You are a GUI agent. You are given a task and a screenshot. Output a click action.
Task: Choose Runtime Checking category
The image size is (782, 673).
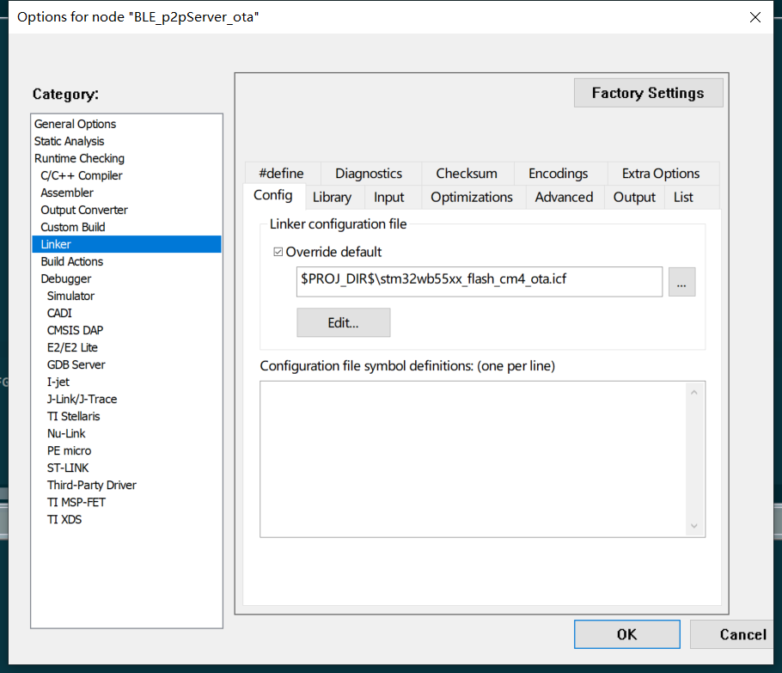click(126, 158)
